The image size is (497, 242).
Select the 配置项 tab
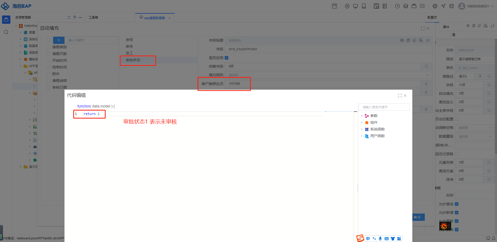[x=432, y=18]
